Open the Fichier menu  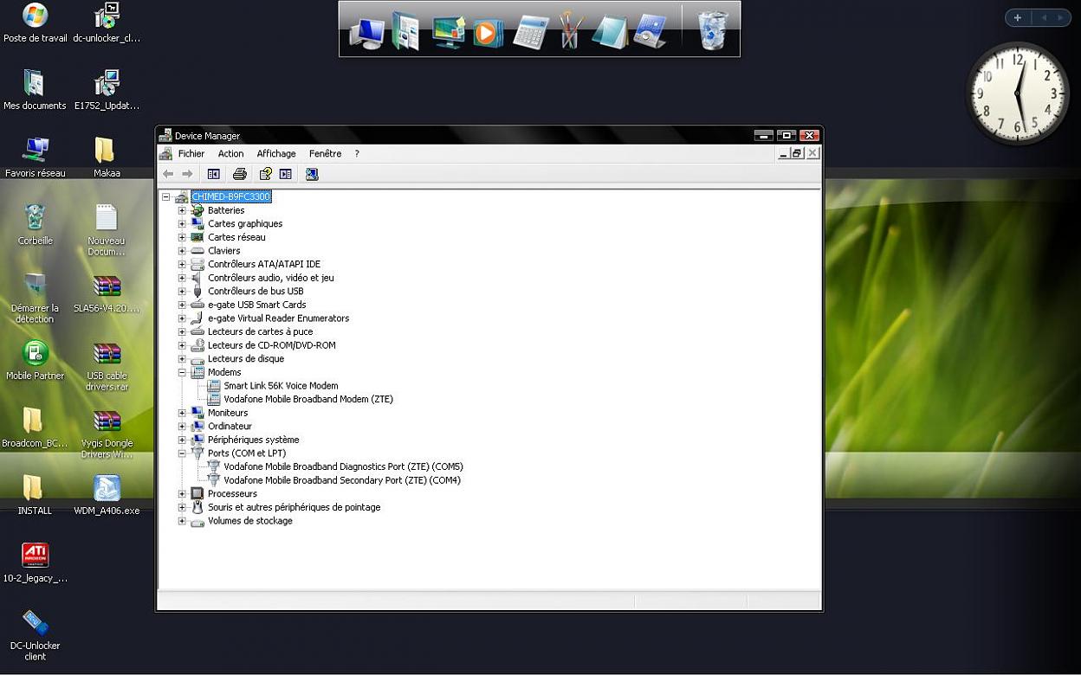point(191,153)
